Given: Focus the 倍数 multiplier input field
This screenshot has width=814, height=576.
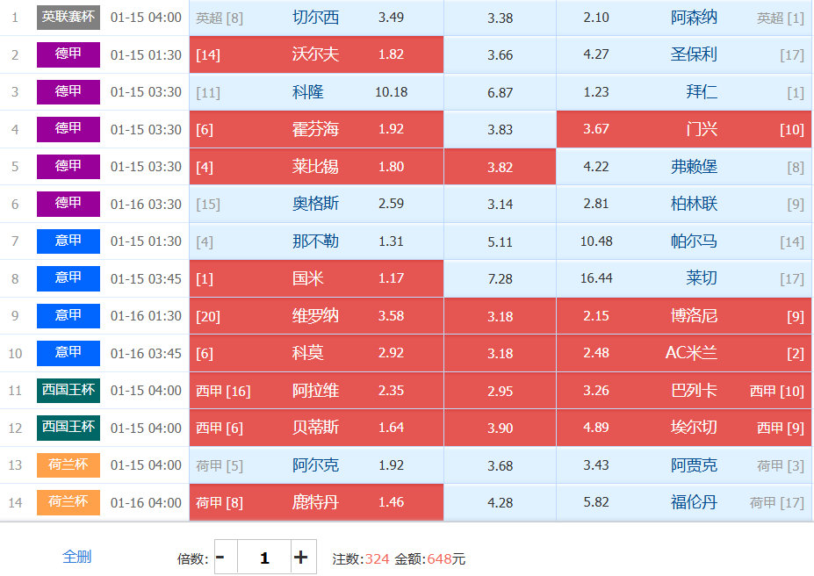Looking at the screenshot, I should pos(263,558).
